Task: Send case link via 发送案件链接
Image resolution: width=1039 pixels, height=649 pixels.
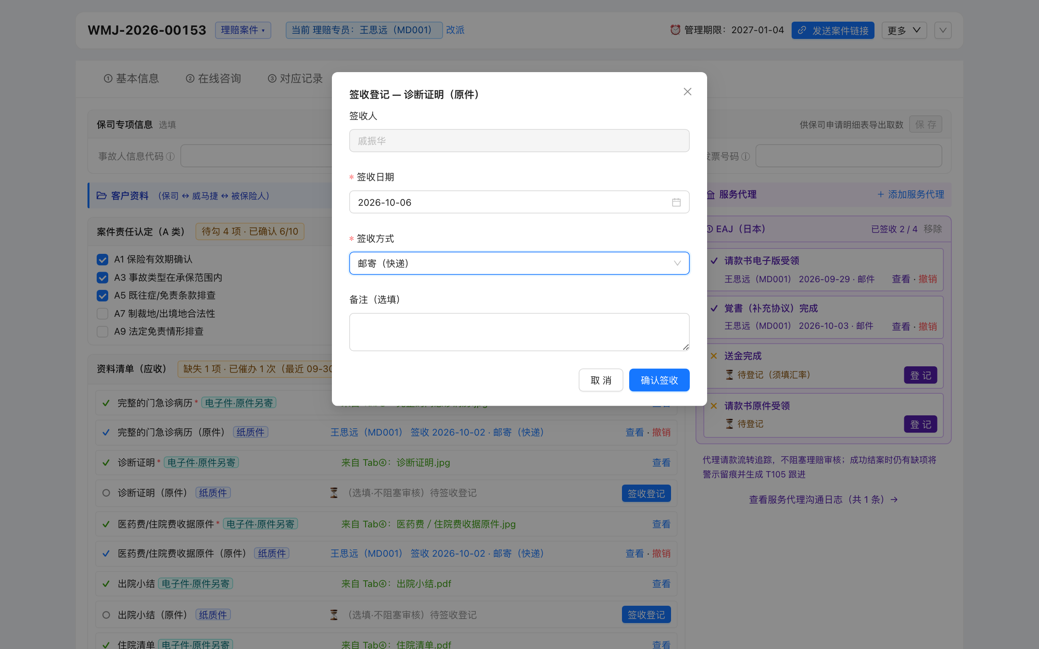Action: coord(833,30)
